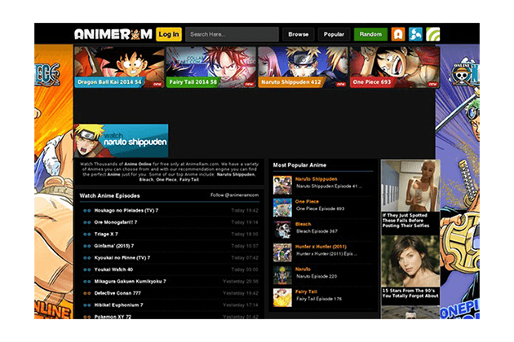Click Watch Anime Episodes heading
The width and height of the screenshot is (514, 342).
click(109, 195)
